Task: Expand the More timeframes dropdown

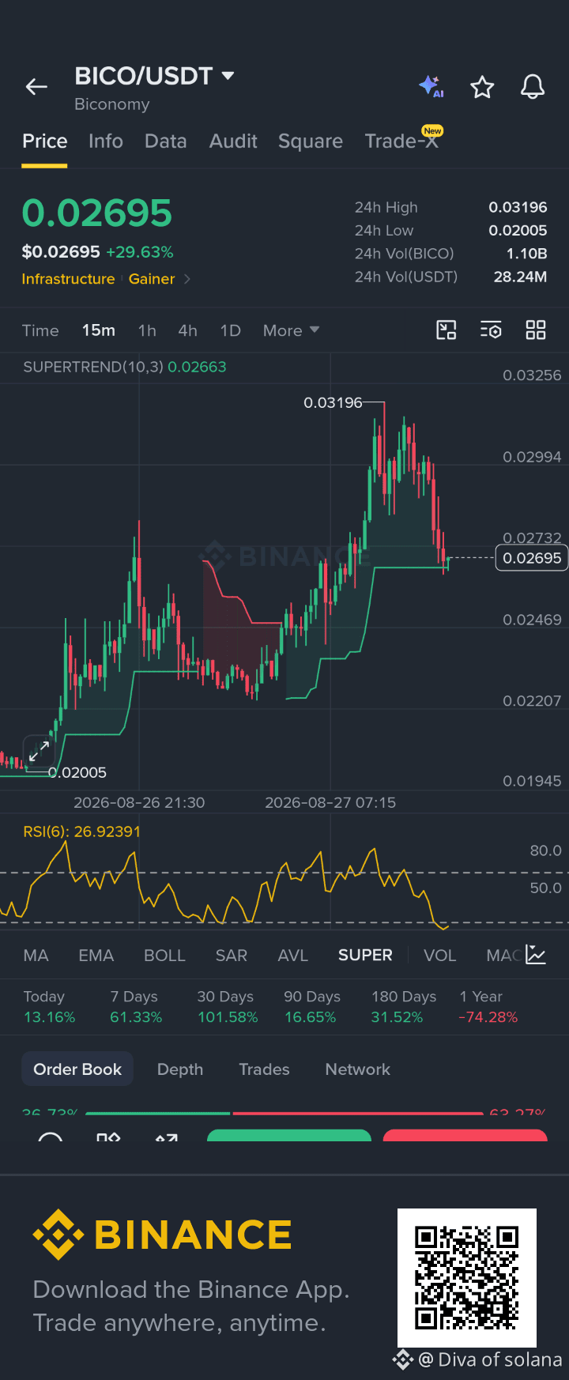Action: pyautogui.click(x=291, y=330)
